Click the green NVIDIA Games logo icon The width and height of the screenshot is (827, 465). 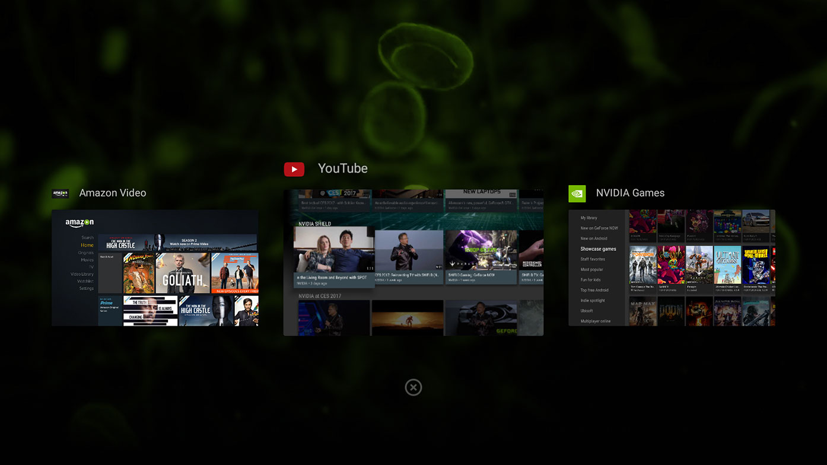coord(577,193)
